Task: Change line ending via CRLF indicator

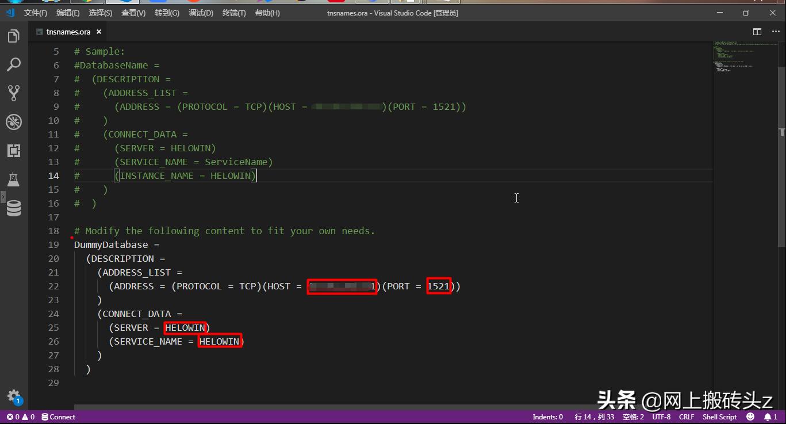Action: [687, 417]
